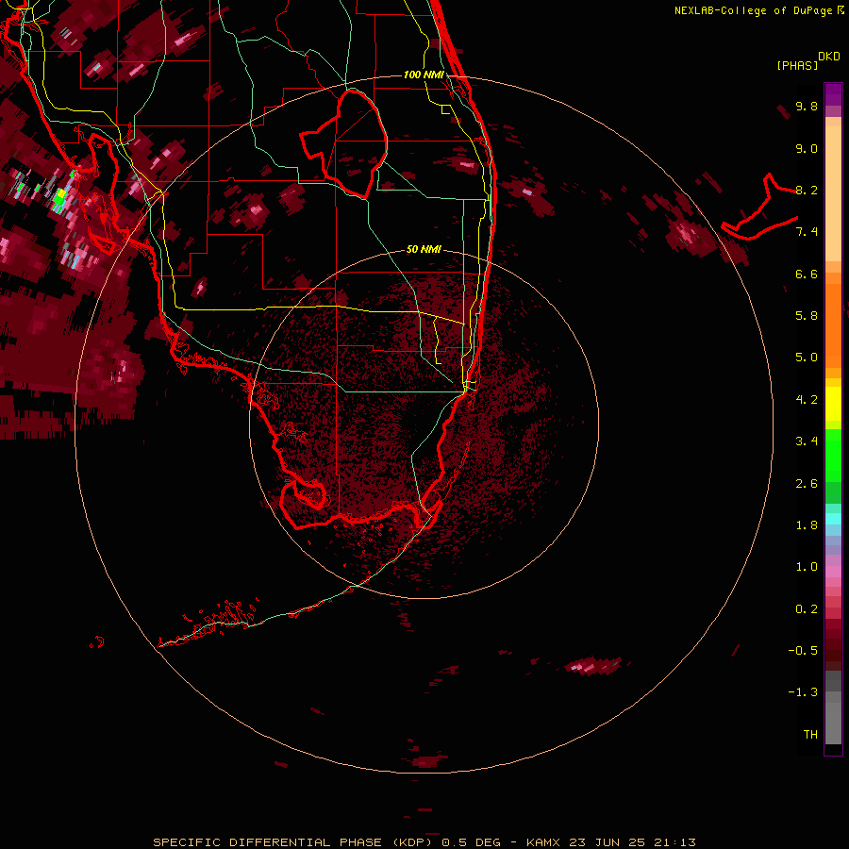Select the 7.4 scale label
The image size is (849, 849).
(807, 232)
